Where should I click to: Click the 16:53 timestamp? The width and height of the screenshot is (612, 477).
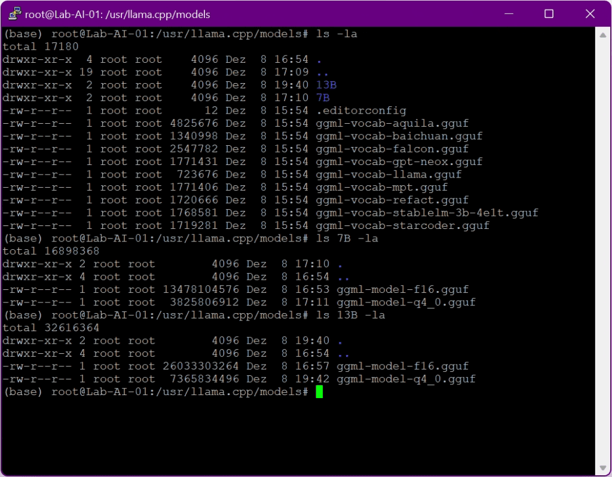click(312, 289)
